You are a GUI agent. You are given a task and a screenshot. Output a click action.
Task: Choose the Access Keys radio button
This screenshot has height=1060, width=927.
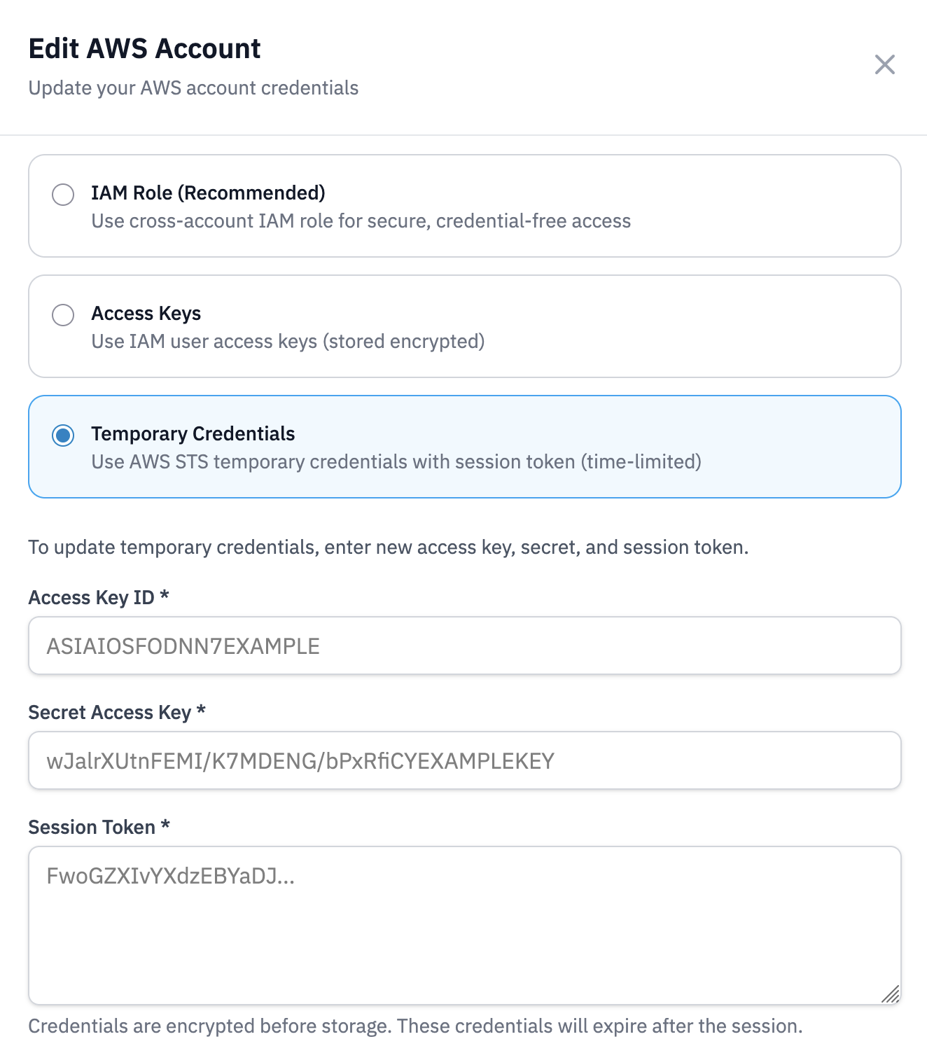(63, 315)
